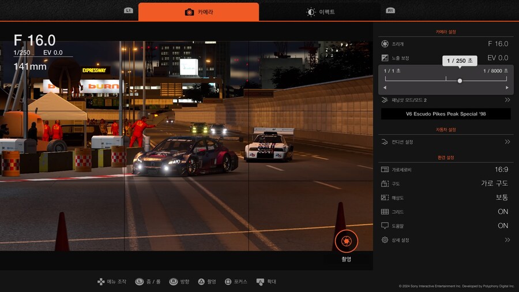The height and width of the screenshot is (292, 519).
Task: Expand the detailed settings chevron
Action: (x=507, y=240)
